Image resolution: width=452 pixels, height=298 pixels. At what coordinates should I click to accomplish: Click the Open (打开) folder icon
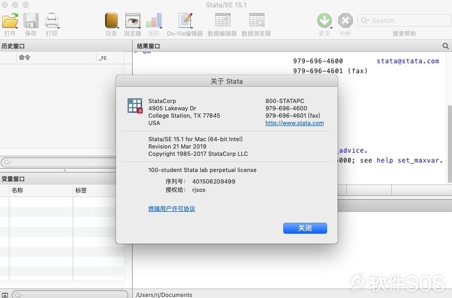click(10, 21)
